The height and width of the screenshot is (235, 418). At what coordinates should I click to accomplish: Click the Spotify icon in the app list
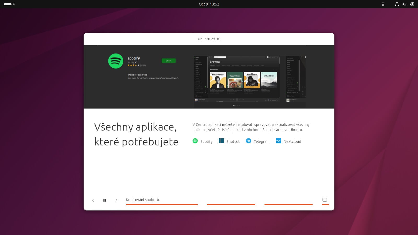[x=195, y=141]
